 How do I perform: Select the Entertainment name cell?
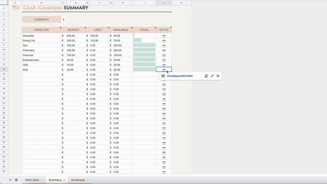pyautogui.click(x=41, y=60)
